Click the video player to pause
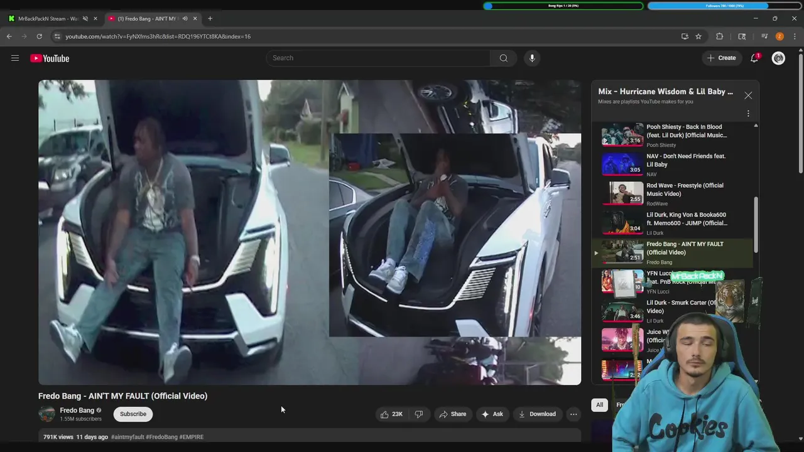804x452 pixels. pos(310,232)
